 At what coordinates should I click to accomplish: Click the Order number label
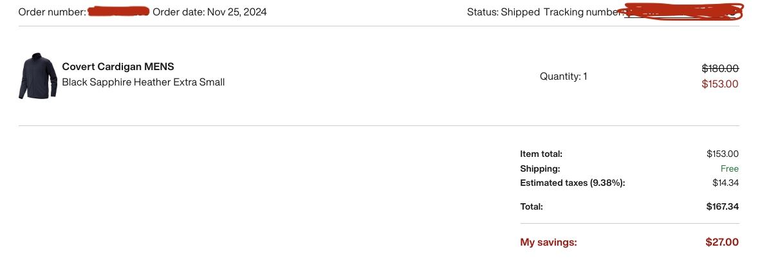[x=52, y=12]
